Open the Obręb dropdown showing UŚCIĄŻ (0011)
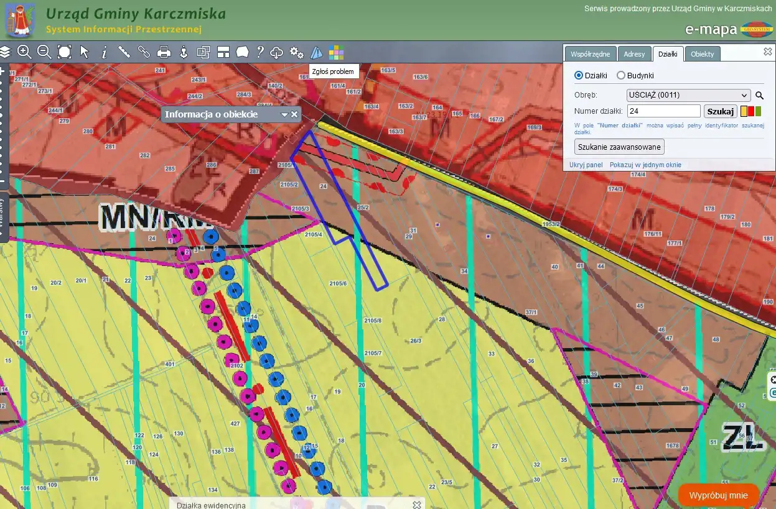The image size is (776, 509). 688,95
